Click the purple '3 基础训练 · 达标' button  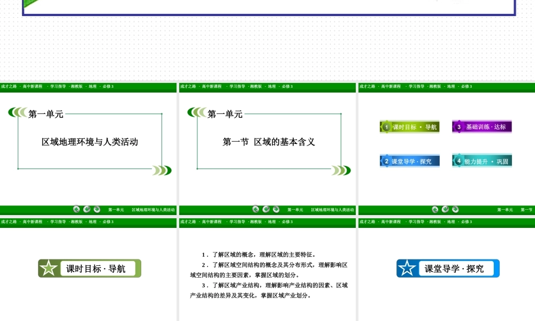coord(482,127)
